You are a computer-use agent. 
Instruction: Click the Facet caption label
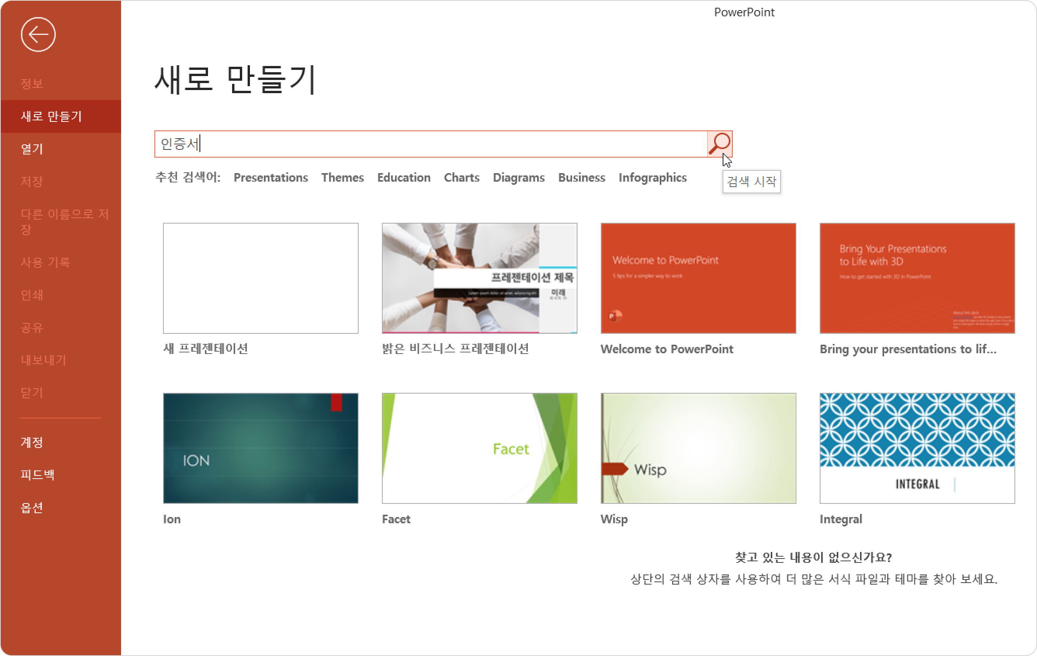pyautogui.click(x=396, y=519)
